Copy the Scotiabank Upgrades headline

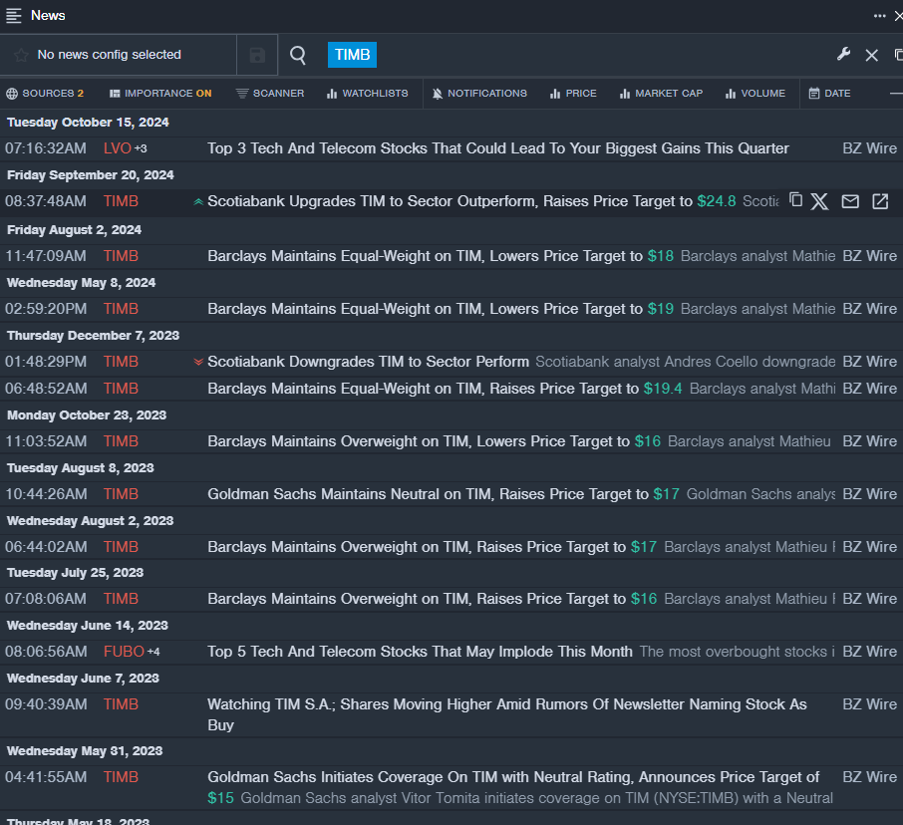[x=796, y=199]
